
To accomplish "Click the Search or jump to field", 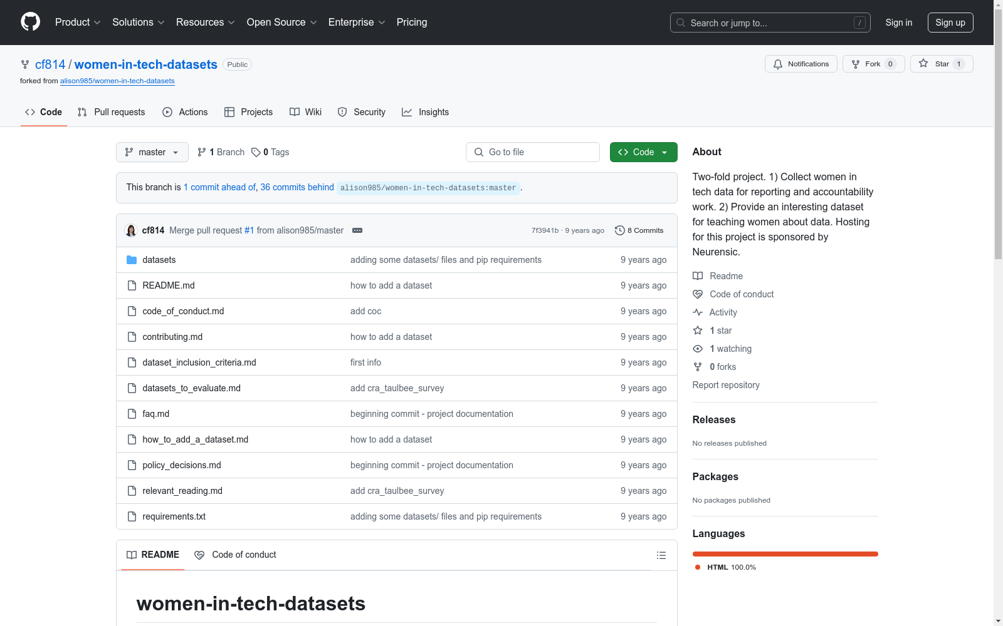I will click(770, 23).
